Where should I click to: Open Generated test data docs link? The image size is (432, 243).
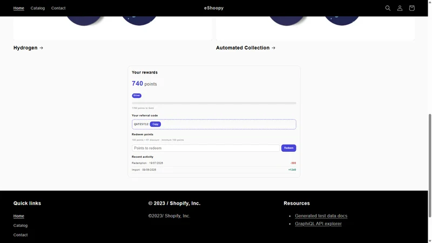pyautogui.click(x=321, y=215)
